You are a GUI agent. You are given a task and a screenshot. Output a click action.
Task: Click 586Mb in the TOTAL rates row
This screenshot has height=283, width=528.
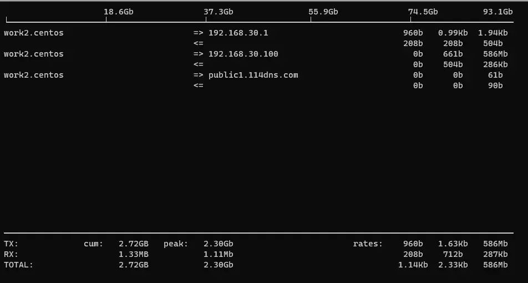(495, 265)
